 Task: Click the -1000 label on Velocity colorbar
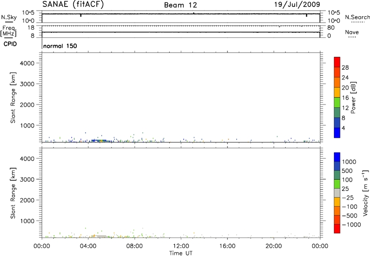(351, 225)
